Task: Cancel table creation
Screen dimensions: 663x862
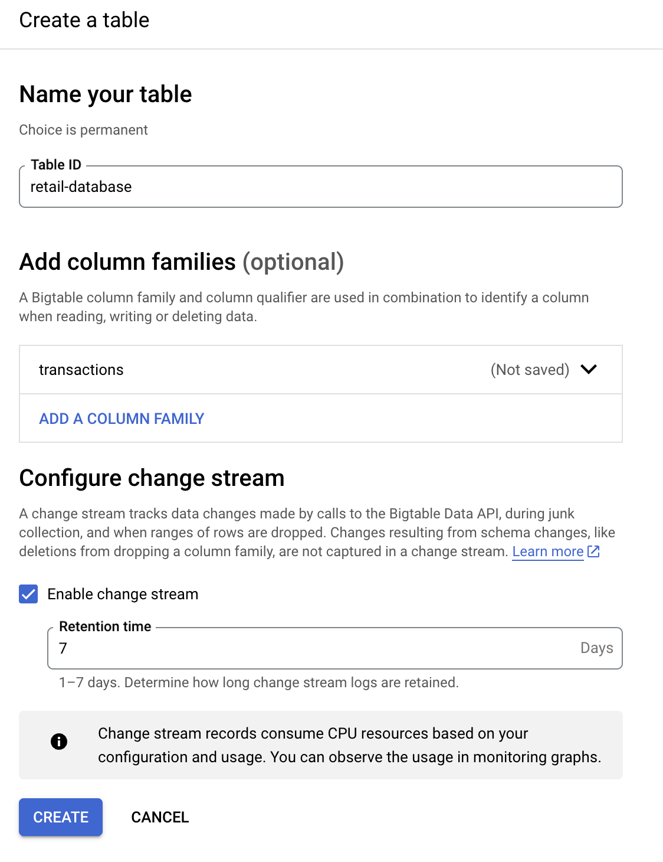Action: tap(159, 817)
